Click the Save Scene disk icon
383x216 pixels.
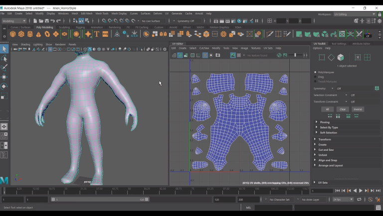pyautogui.click(x=47, y=21)
